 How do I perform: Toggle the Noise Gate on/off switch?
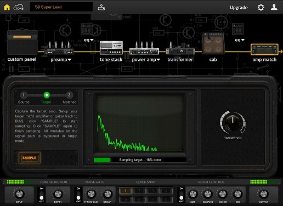78,195
